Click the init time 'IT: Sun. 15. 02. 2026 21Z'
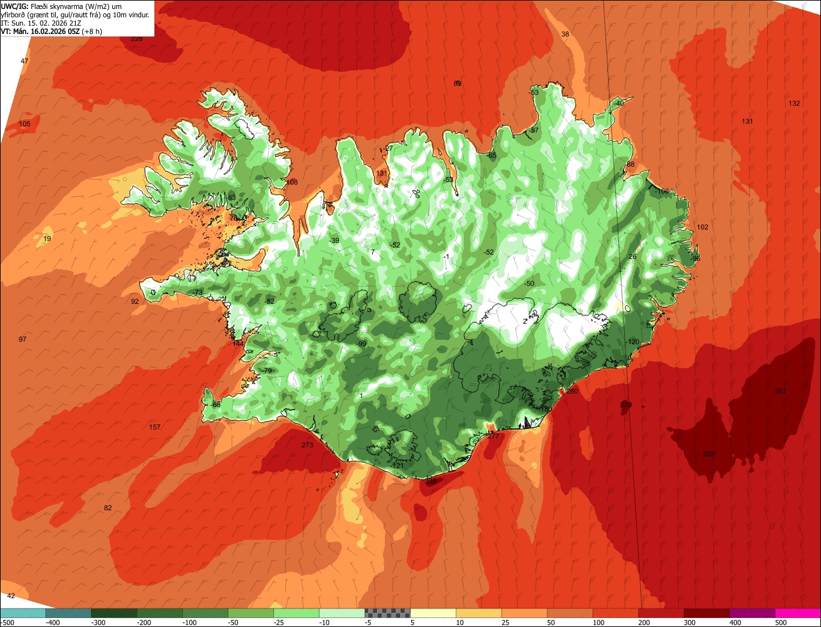Viewport: 821px width, 627px height. coord(40,22)
